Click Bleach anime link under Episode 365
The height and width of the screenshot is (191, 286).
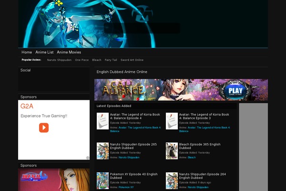point(192,158)
